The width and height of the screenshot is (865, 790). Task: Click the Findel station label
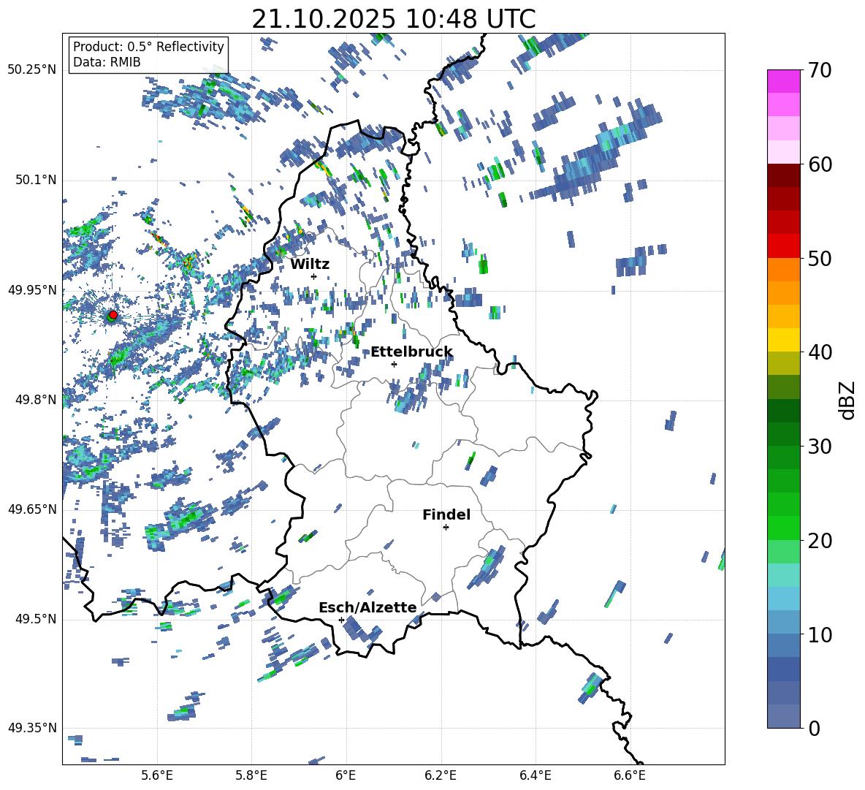click(x=446, y=514)
